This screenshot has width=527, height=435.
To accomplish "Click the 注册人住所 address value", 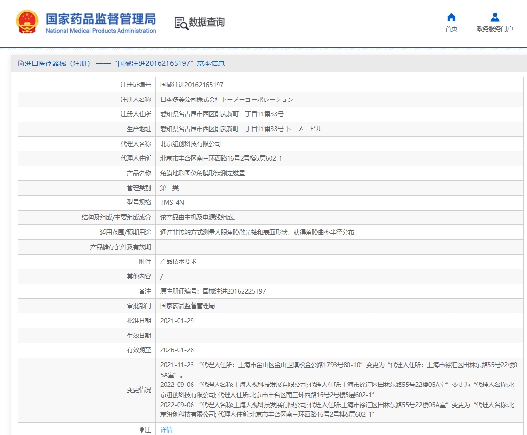I will click(x=222, y=114).
